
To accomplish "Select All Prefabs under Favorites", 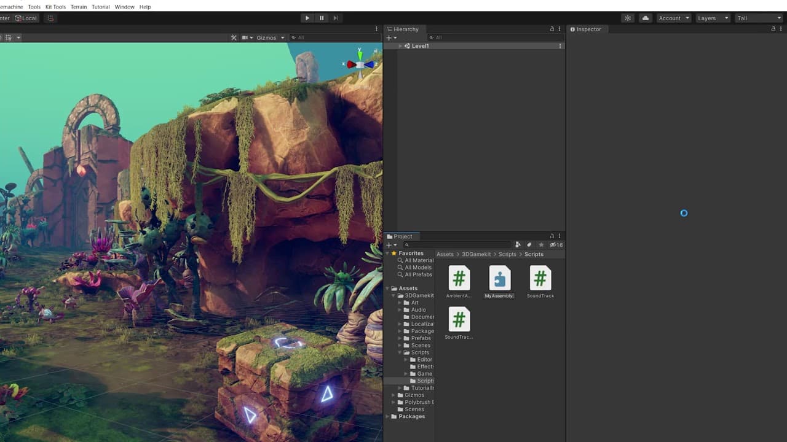I will coord(414,274).
